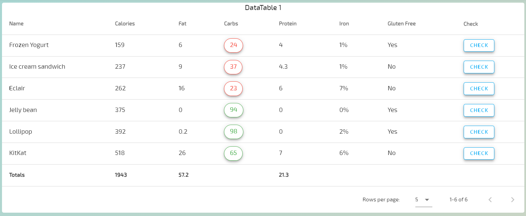Click the Gluten Free column header
Image resolution: width=526 pixels, height=216 pixels.
click(x=401, y=24)
